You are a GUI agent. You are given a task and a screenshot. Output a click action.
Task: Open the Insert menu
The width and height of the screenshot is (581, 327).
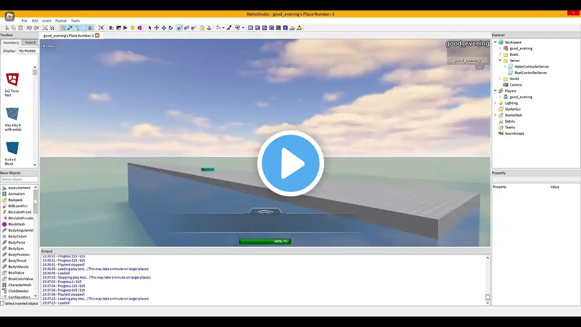[47, 21]
